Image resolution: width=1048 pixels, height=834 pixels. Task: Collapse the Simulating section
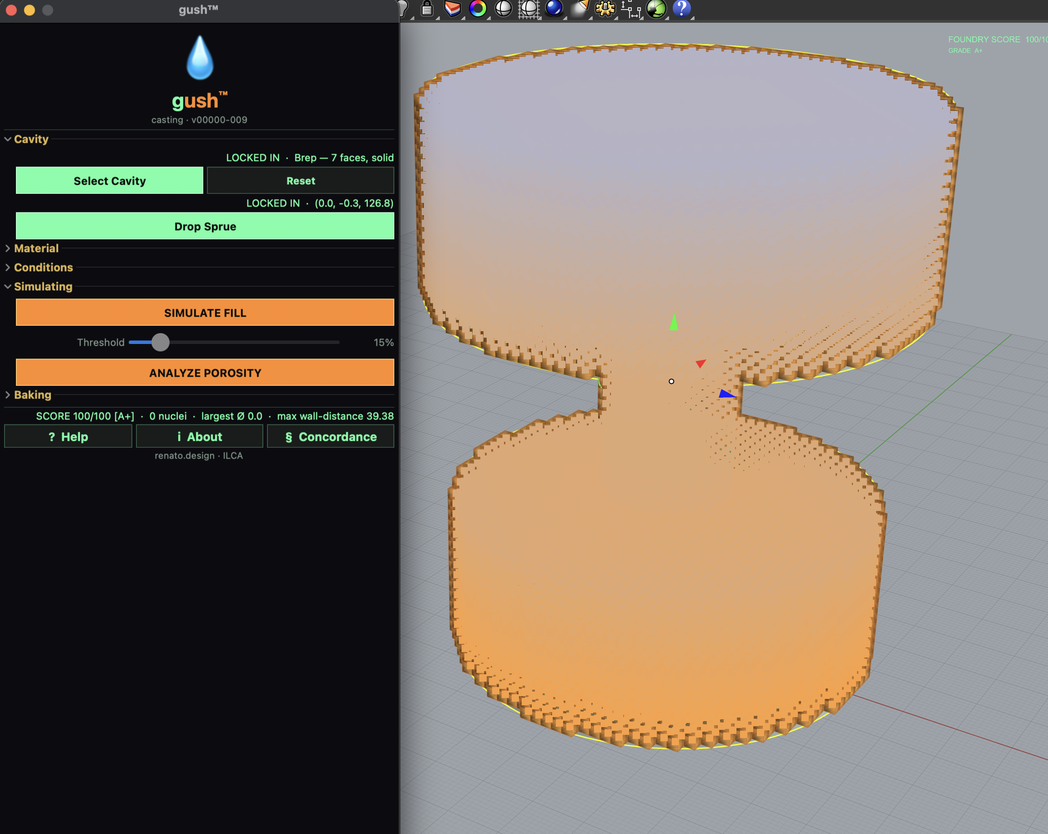click(x=43, y=287)
